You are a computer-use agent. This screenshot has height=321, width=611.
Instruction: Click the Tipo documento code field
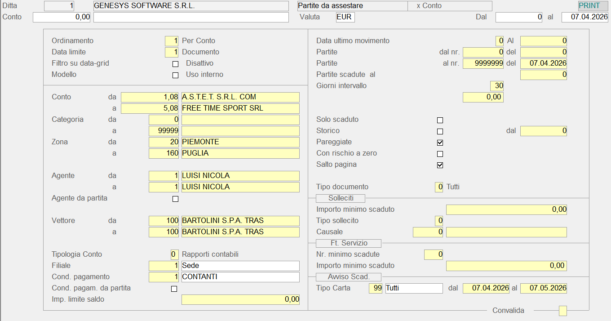(439, 187)
